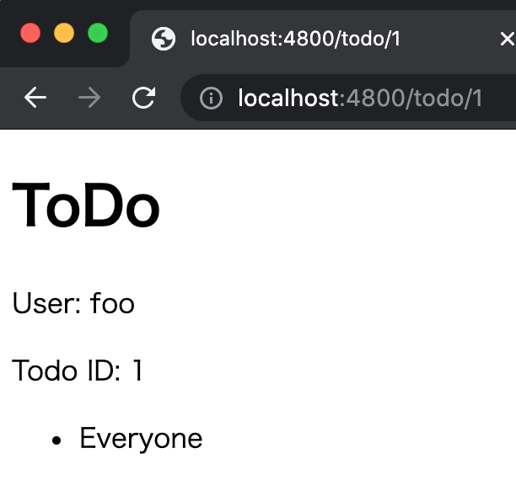This screenshot has width=516, height=480.
Task: Open site information icon in address bar
Action: (211, 98)
